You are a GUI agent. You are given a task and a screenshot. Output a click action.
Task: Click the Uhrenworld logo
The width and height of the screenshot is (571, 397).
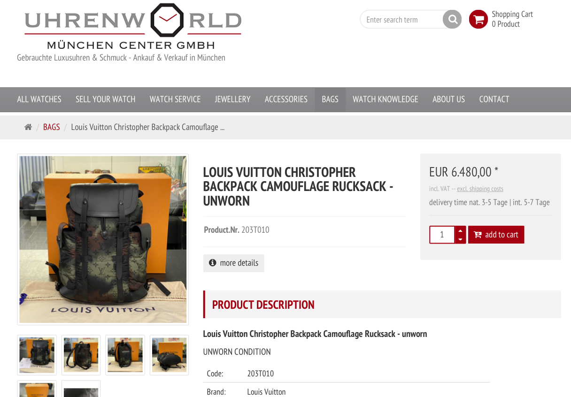(133, 26)
